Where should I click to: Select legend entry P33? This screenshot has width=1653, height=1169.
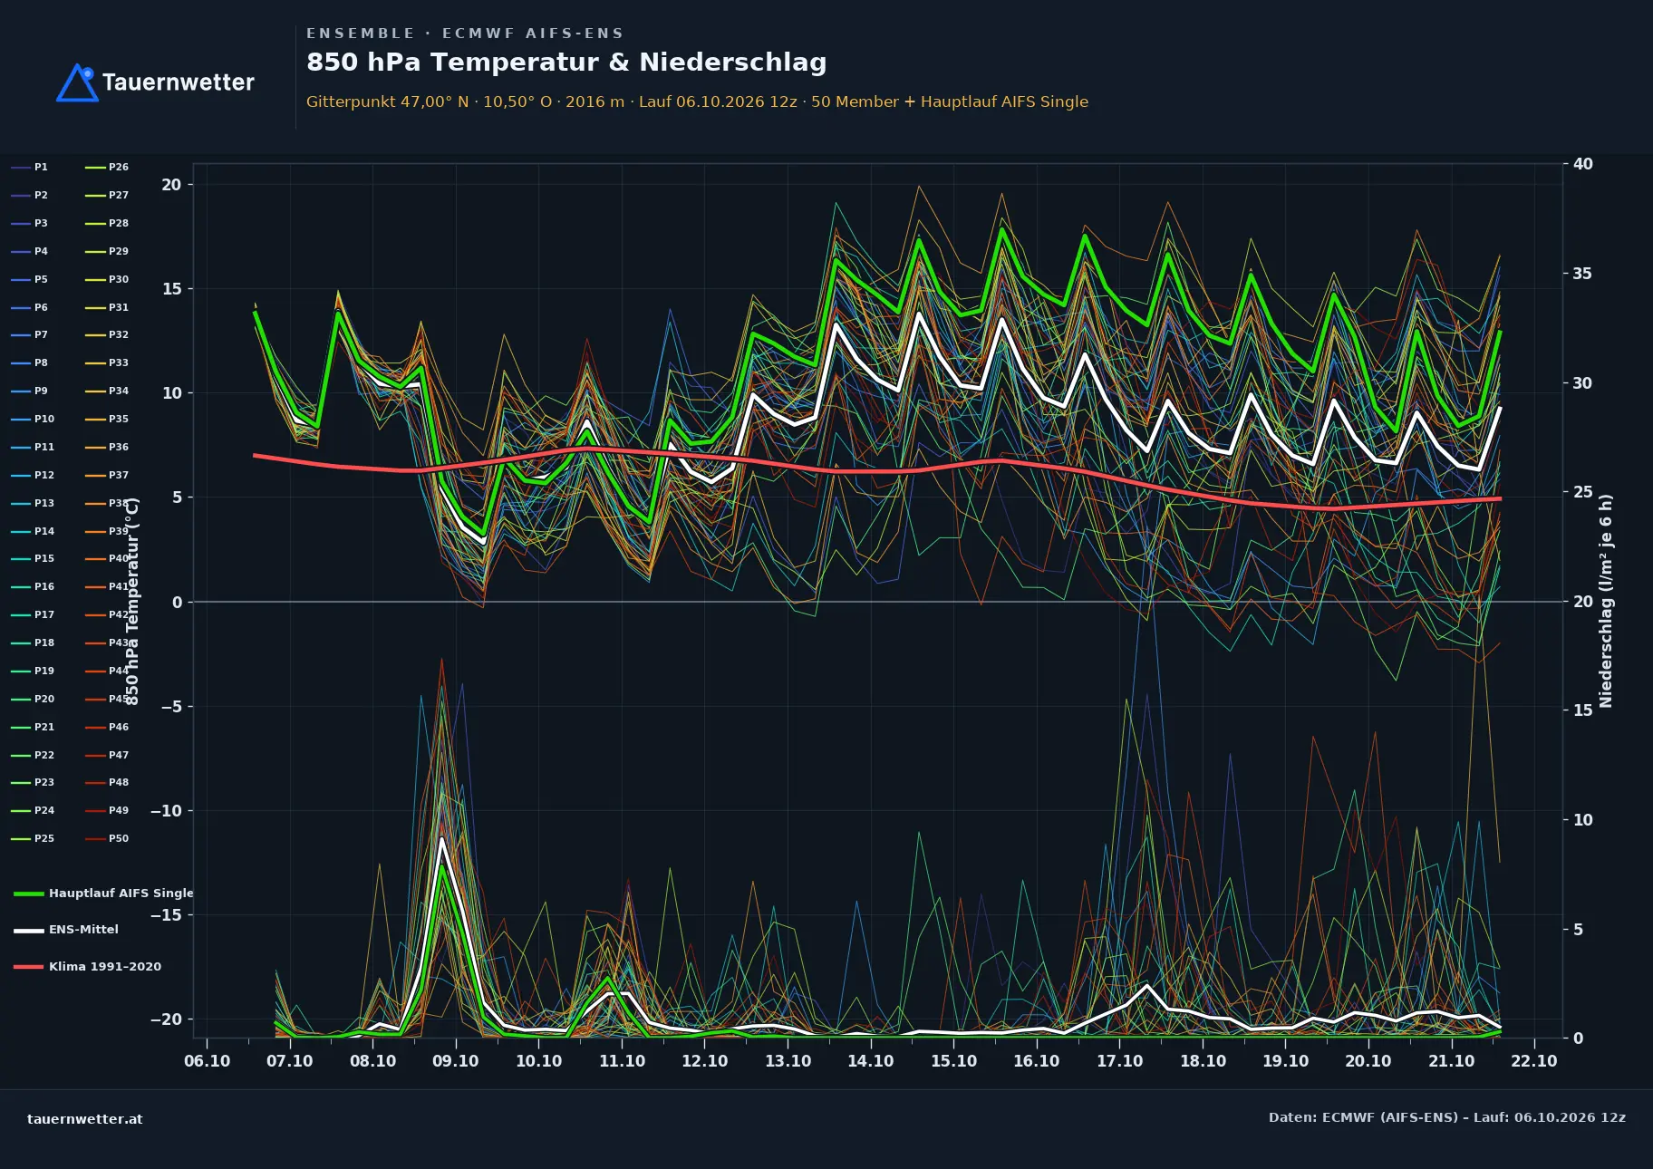[x=107, y=362]
